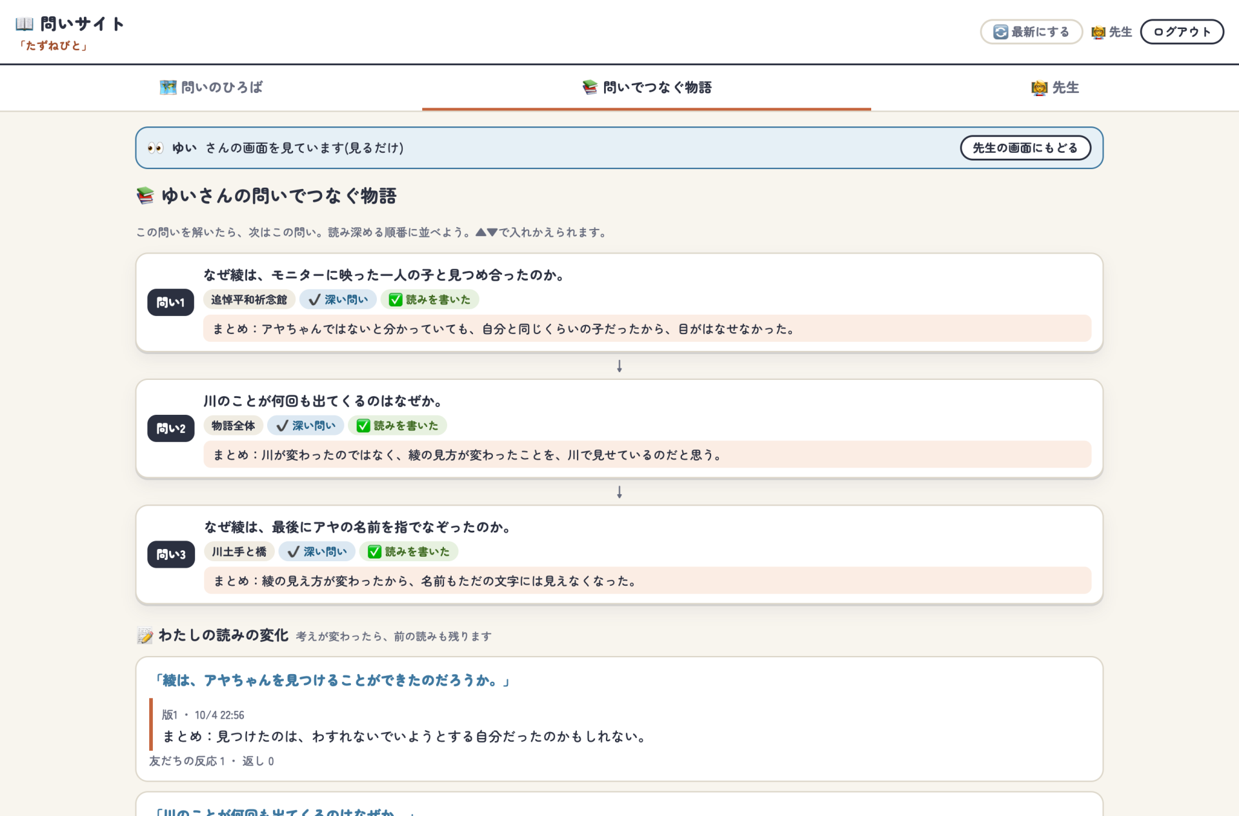Click question title 川のことが何回も出てくるのはなぜか。

(x=325, y=401)
